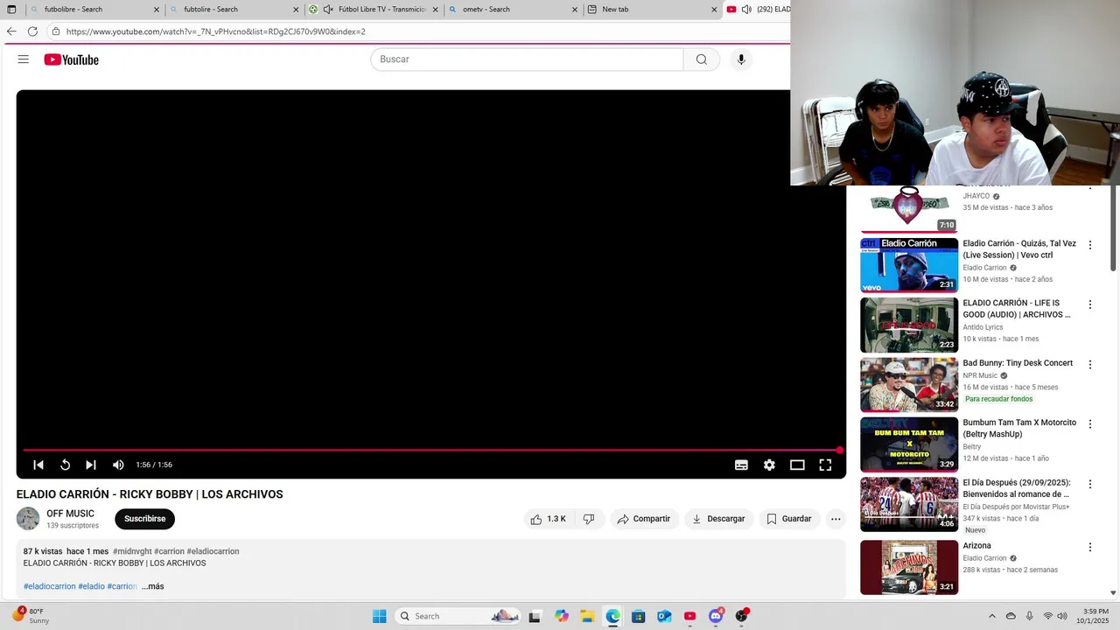
Task: Open the lower #eladiocarrion hashtag link
Action: (x=49, y=586)
